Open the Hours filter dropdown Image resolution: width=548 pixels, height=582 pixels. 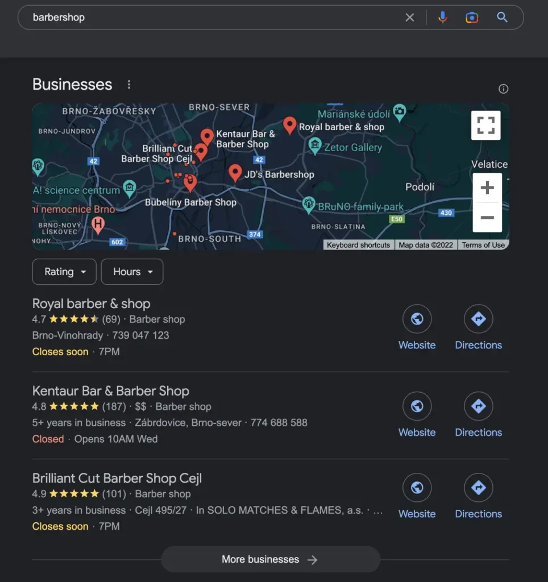click(x=132, y=272)
